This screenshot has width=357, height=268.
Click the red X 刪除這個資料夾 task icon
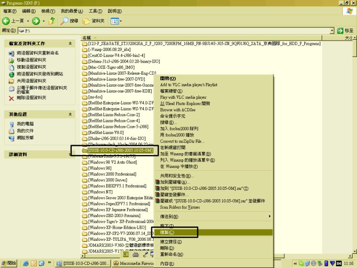(x=12, y=98)
